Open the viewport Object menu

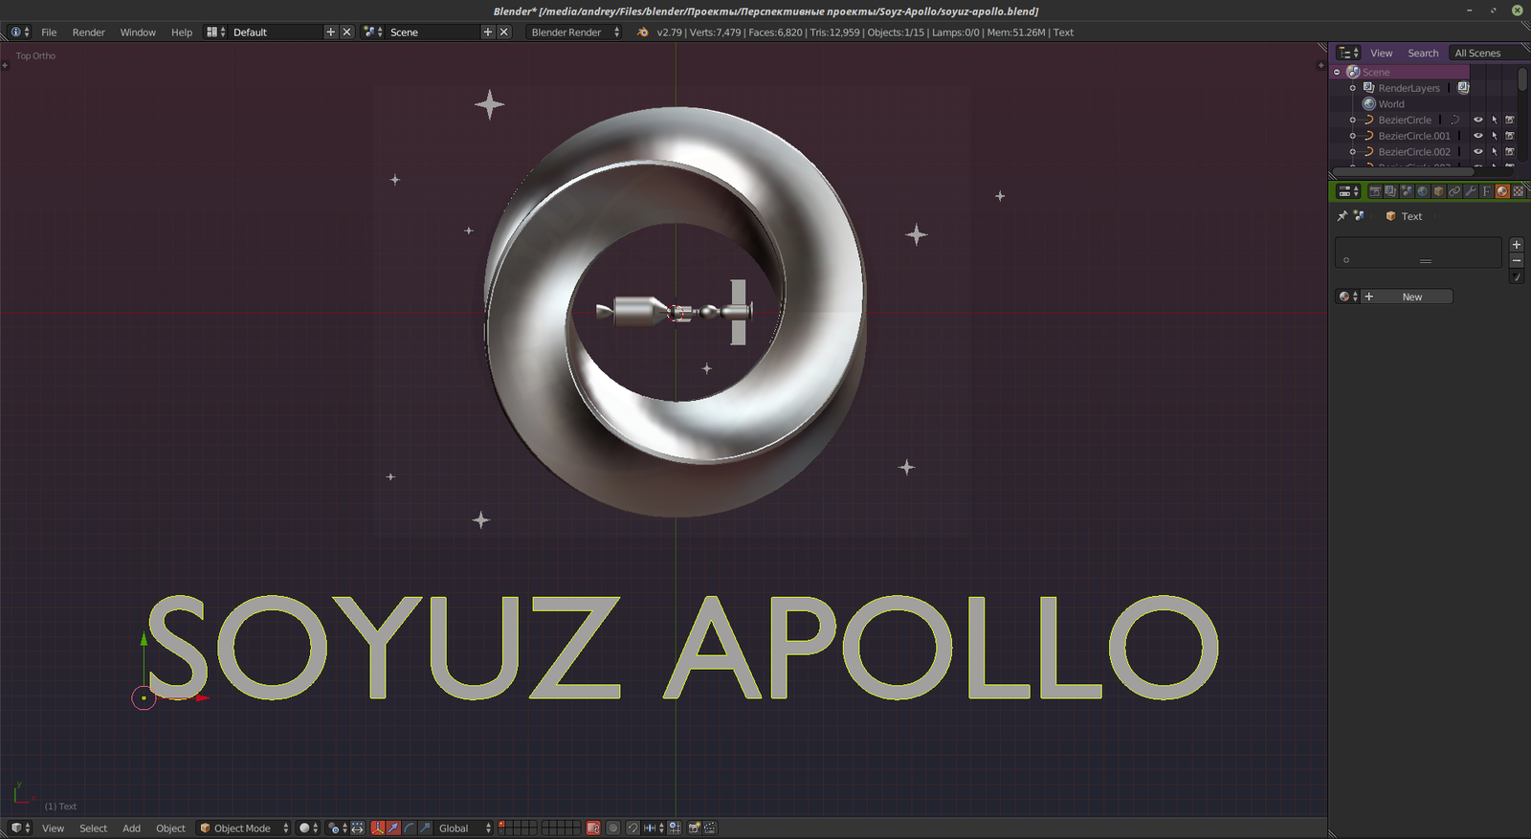170,828
